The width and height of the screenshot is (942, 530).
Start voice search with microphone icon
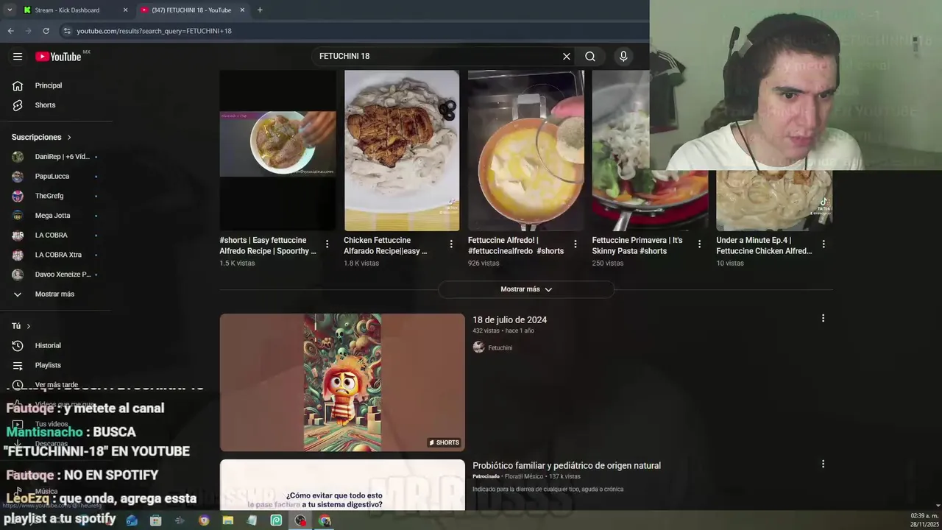(623, 57)
